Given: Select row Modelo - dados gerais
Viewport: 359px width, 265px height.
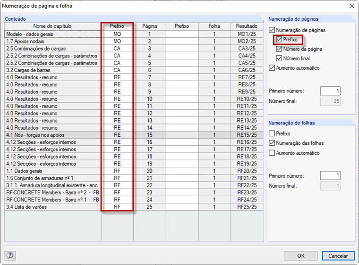Looking at the screenshot, I should [52, 34].
